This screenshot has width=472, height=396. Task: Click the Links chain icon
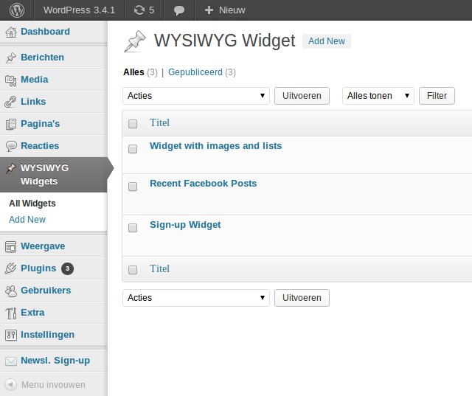[x=11, y=102]
